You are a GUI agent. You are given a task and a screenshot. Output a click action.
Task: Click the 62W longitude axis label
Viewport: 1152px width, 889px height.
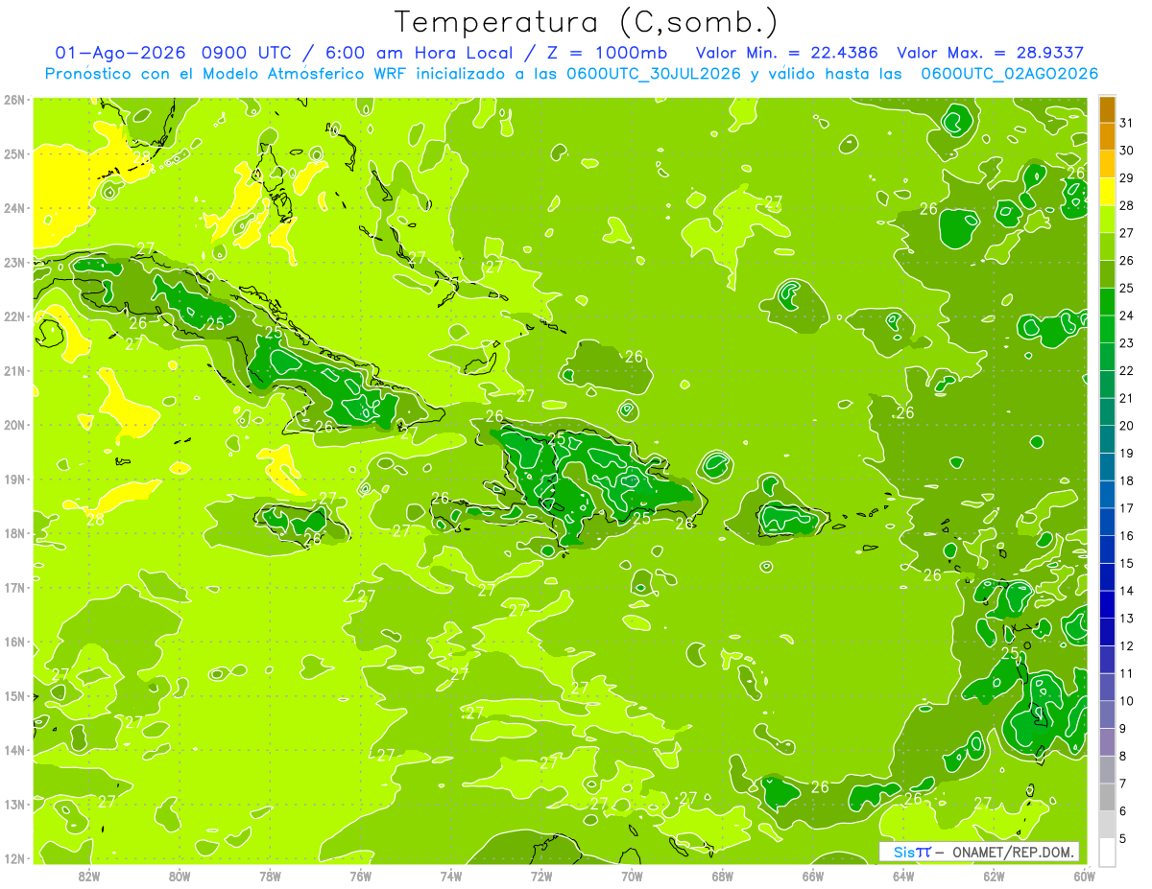coord(994,876)
